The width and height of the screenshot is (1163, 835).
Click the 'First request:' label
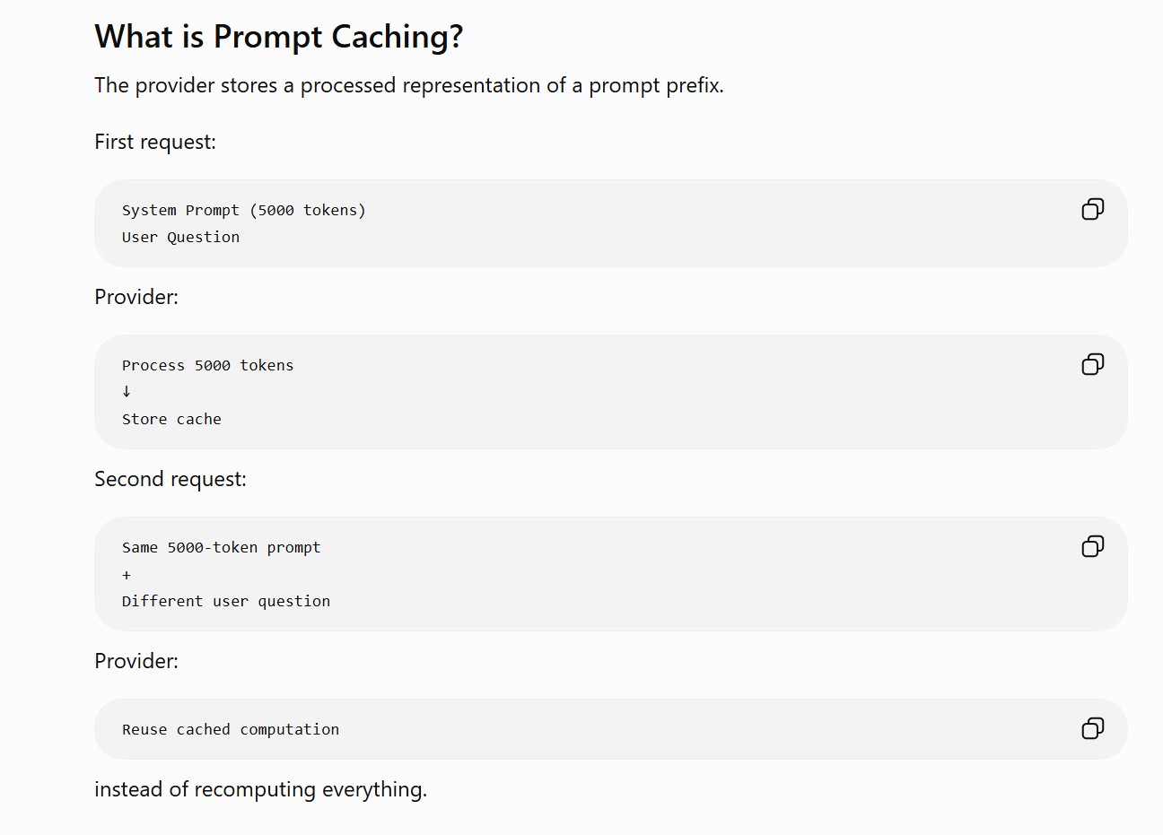155,142
